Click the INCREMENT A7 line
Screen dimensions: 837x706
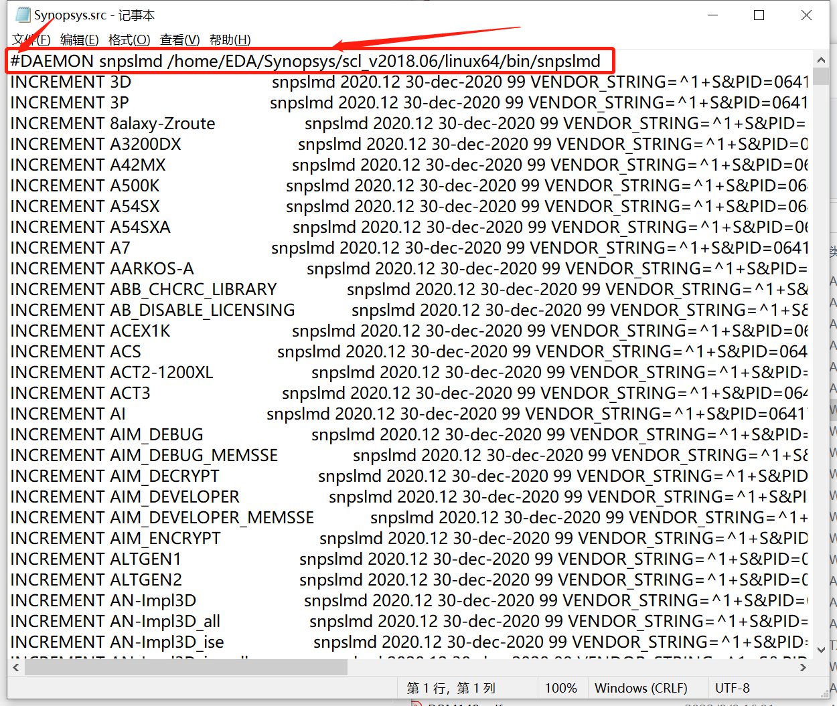pos(409,248)
